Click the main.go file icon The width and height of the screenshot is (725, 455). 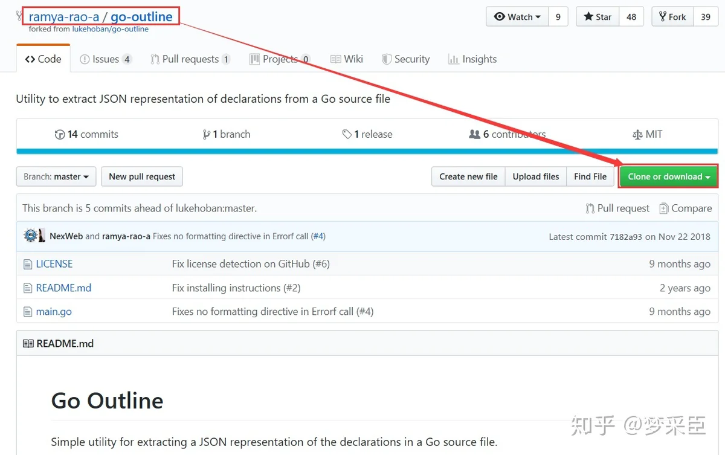click(27, 312)
